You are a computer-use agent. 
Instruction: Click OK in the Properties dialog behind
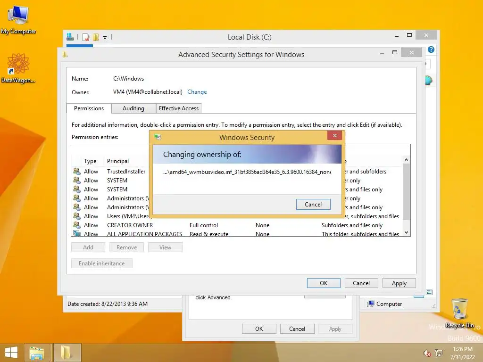[x=259, y=329]
